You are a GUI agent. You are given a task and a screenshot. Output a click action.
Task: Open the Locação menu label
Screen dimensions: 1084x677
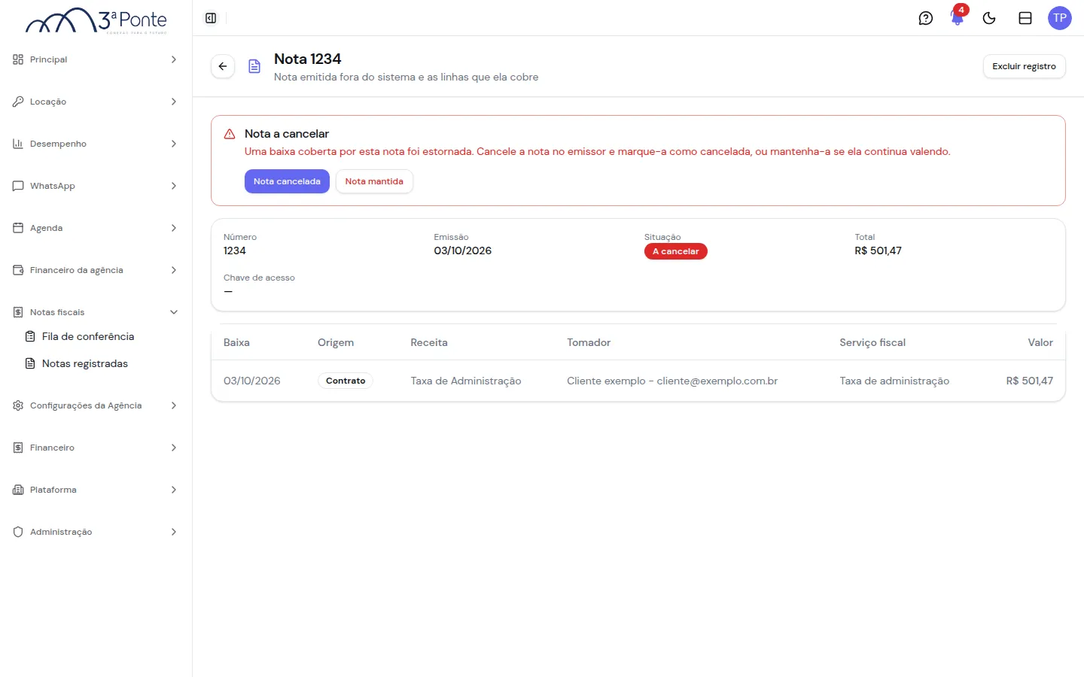(x=48, y=102)
